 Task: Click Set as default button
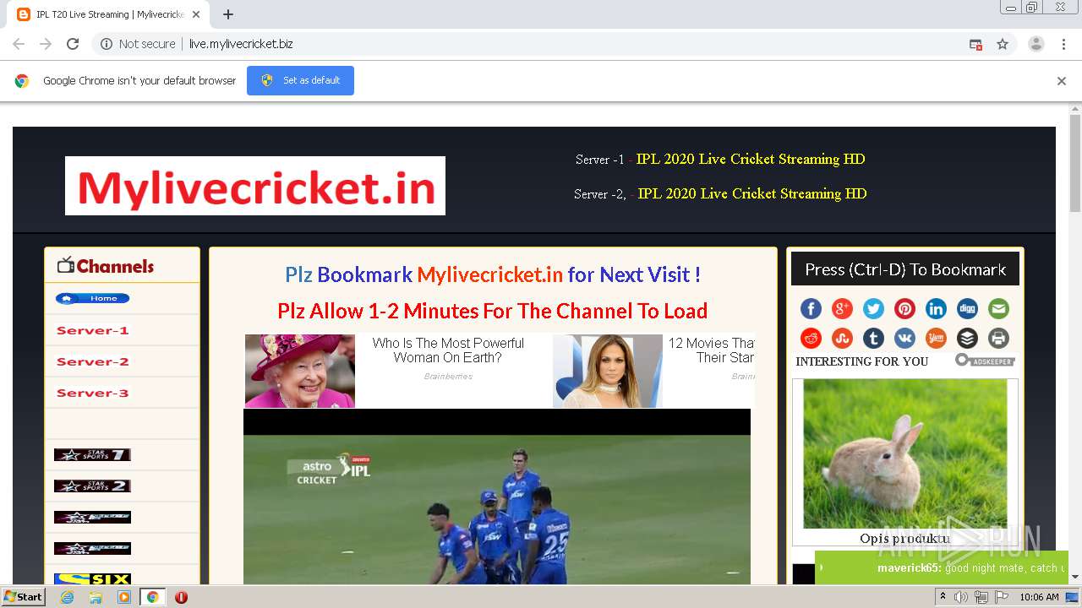[x=300, y=80]
